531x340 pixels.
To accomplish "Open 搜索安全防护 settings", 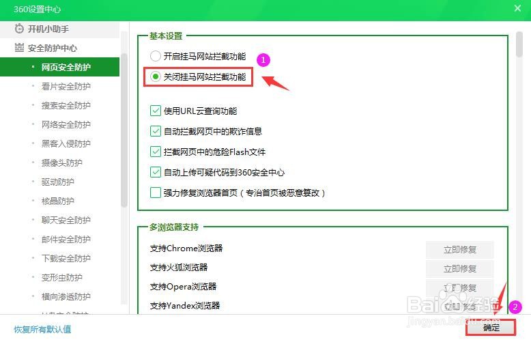I will tap(66, 106).
